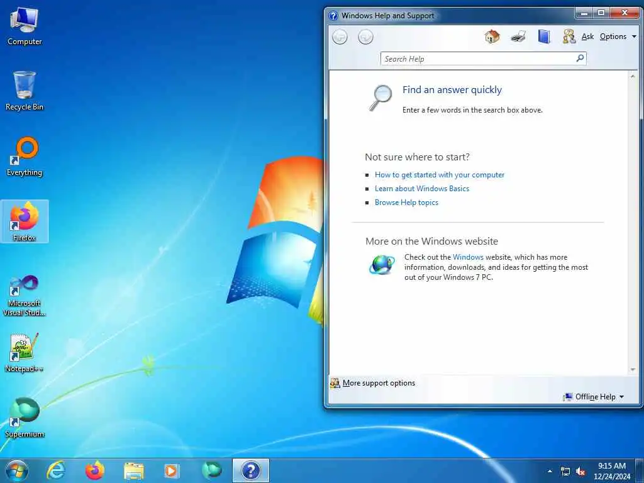Select Microsoft Visual Studio desktop shortcut
Viewport: 644px width, 483px height.
click(25, 296)
